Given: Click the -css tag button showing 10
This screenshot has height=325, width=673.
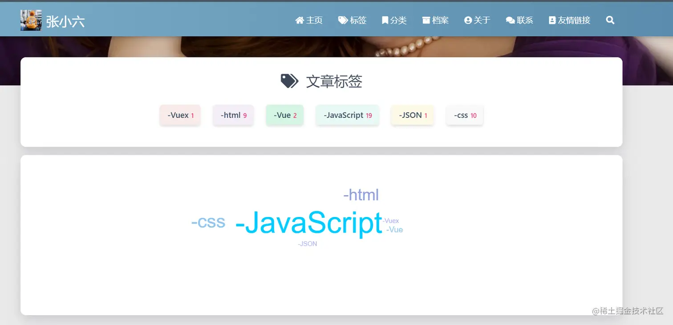Looking at the screenshot, I should [464, 115].
